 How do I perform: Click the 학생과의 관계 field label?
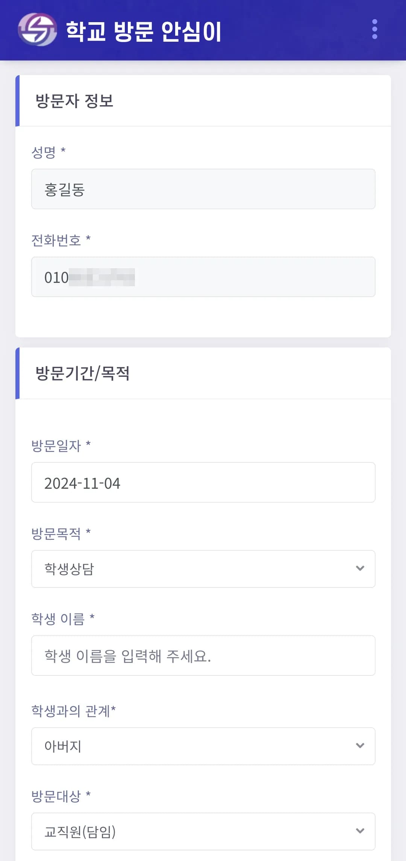coord(71,711)
